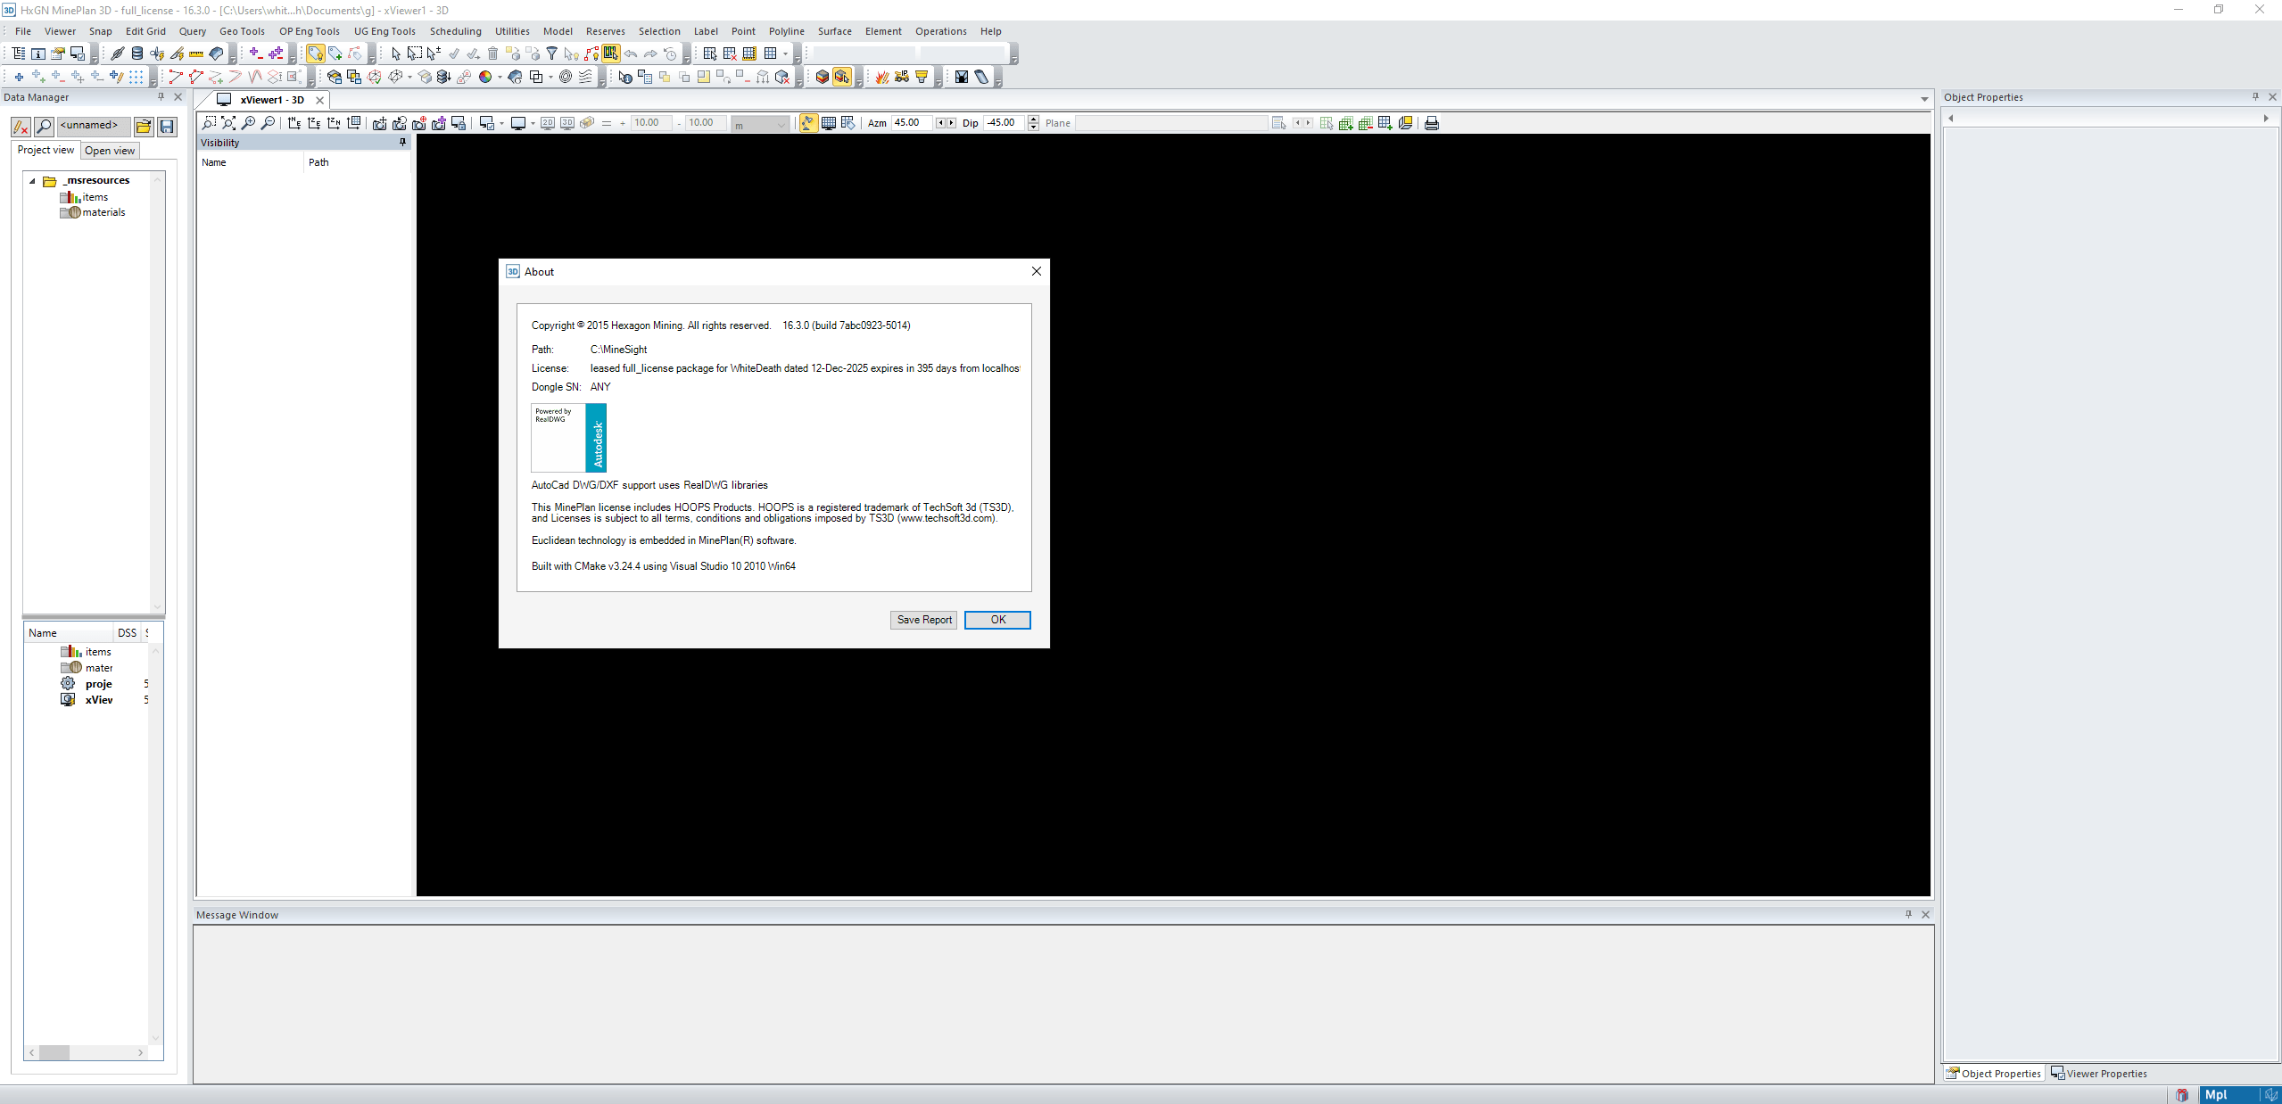Click OK in the About dialog
The height and width of the screenshot is (1104, 2282).
[997, 620]
